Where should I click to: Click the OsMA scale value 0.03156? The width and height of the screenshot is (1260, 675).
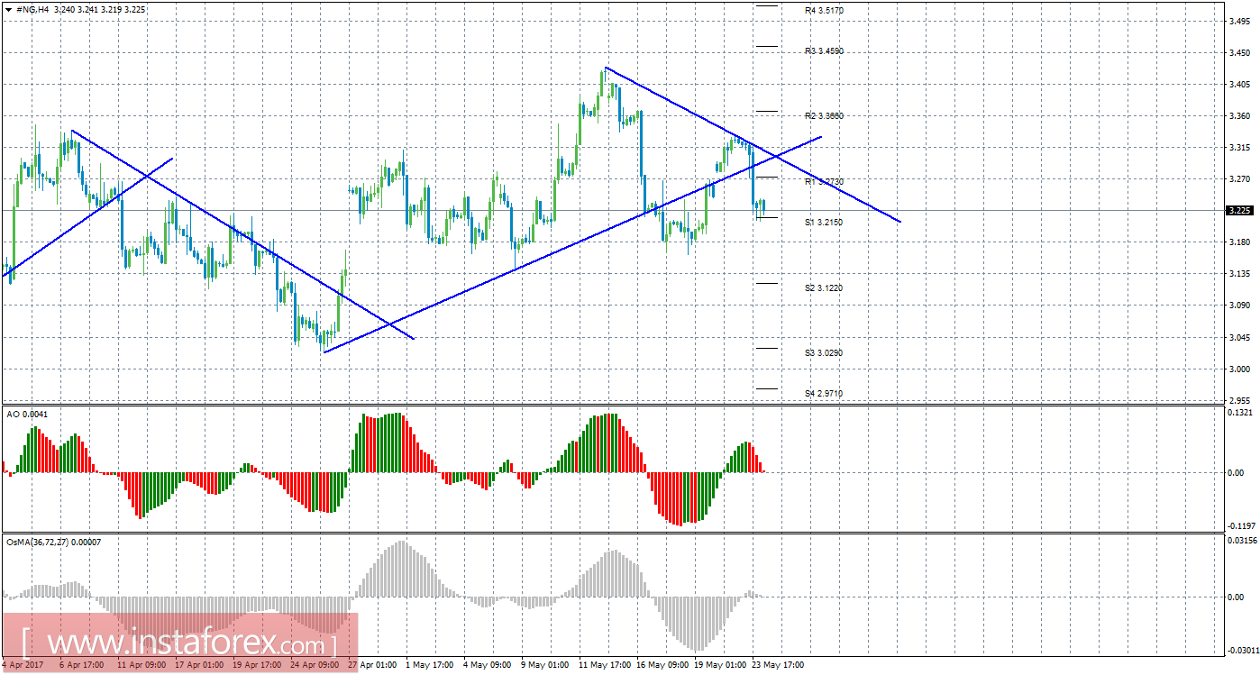pos(1241,541)
